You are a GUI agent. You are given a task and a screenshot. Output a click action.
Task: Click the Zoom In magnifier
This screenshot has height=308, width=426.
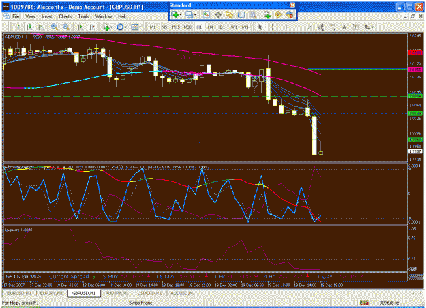[55, 27]
